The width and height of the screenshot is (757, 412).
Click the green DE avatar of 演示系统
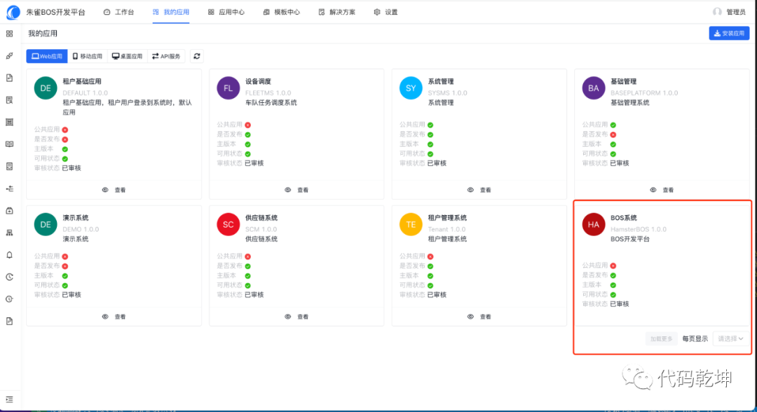46,225
